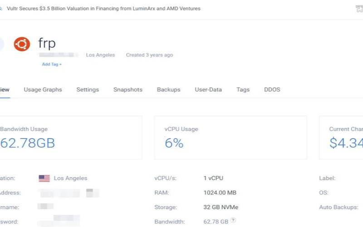Image resolution: width=363 pixels, height=227 pixels.
Task: Go to the Snapshots tab
Action: [128, 89]
